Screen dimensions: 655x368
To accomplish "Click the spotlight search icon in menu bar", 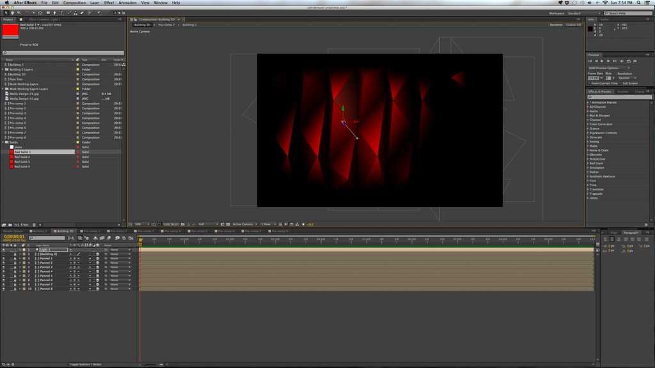I will point(640,3).
